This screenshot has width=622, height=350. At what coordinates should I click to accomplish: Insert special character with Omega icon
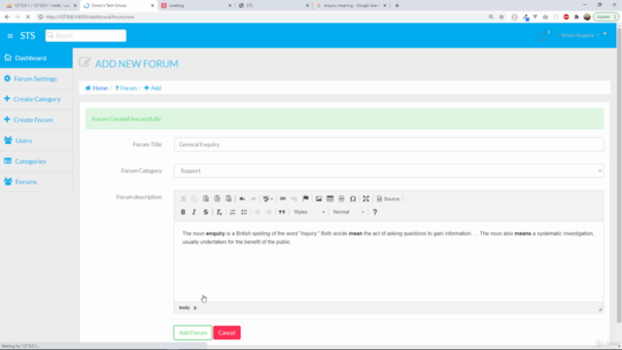coord(353,198)
